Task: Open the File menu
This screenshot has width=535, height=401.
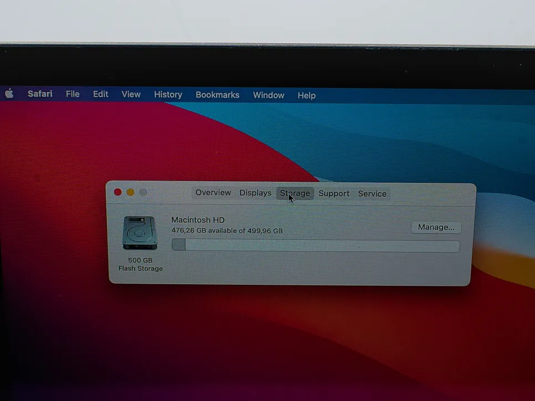Action: (73, 94)
